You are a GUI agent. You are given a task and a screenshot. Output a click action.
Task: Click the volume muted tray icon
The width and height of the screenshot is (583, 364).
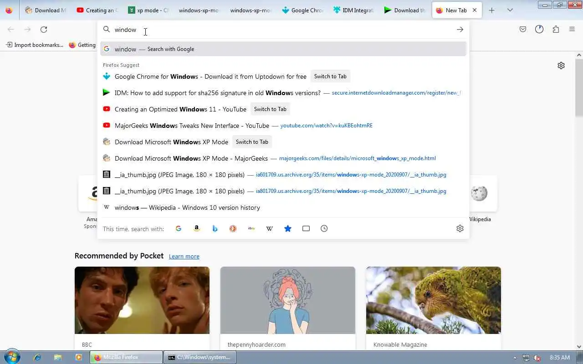click(537, 358)
